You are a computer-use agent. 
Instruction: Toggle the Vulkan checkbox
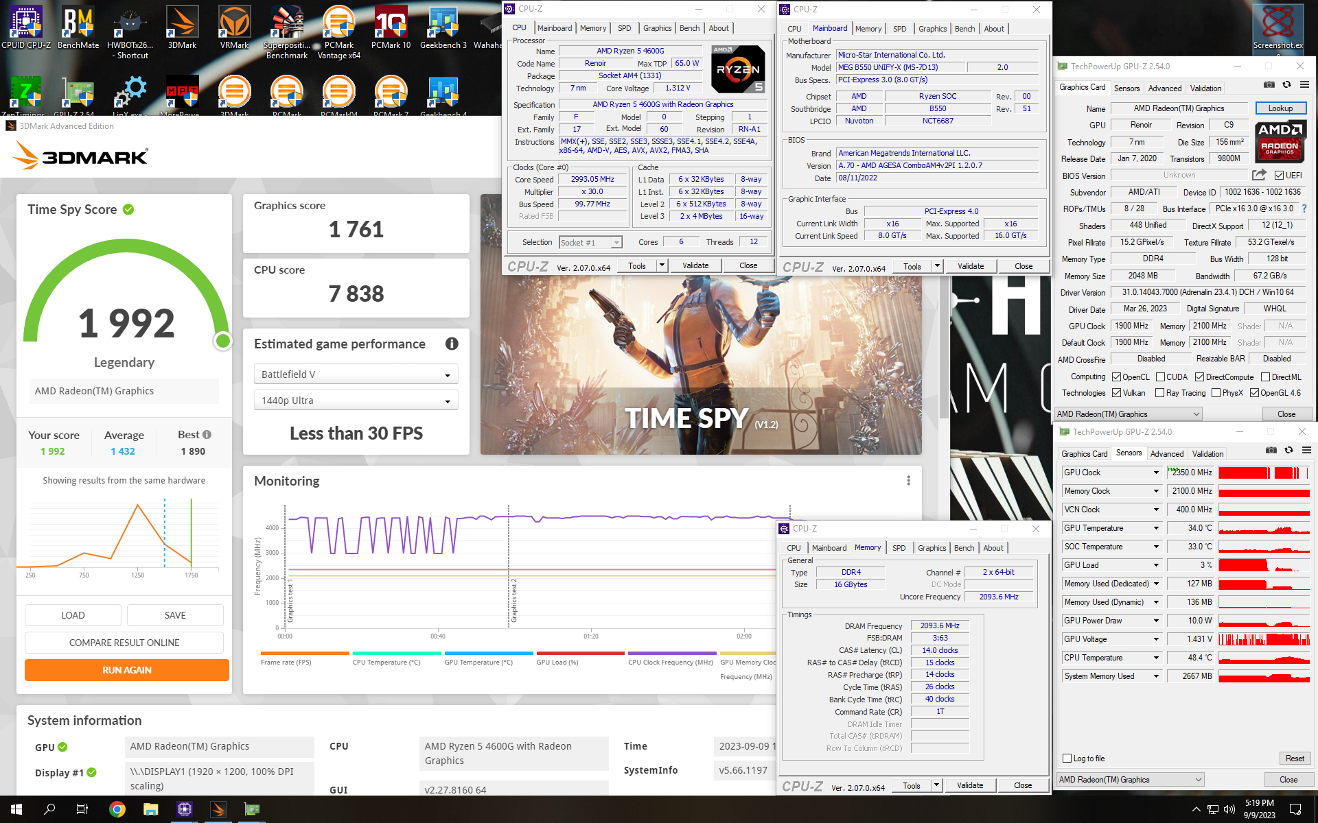click(1117, 393)
